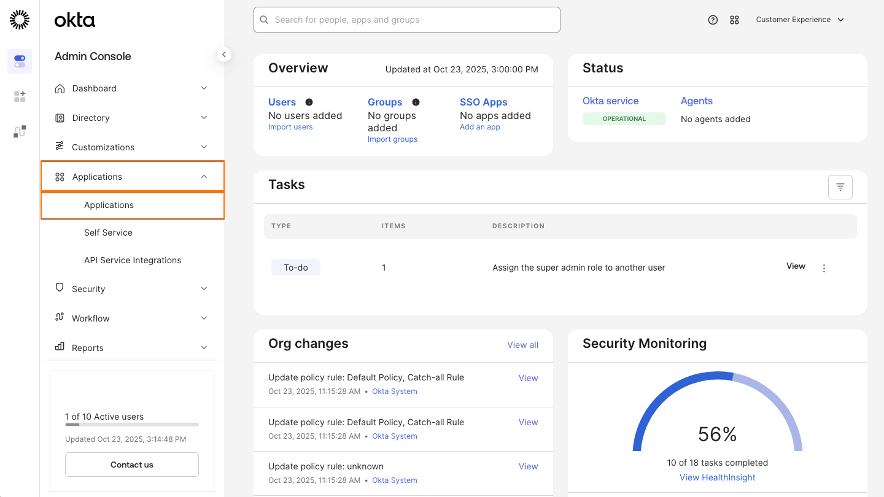Click the add apps icon in the left rail

click(x=19, y=96)
